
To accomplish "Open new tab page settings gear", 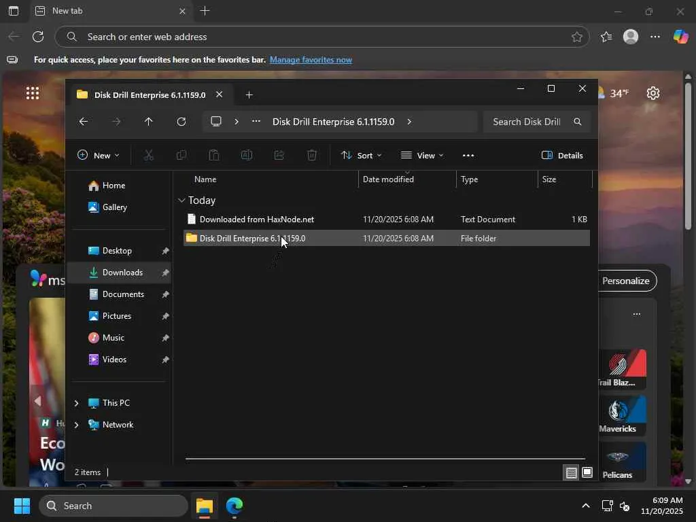I will [653, 93].
